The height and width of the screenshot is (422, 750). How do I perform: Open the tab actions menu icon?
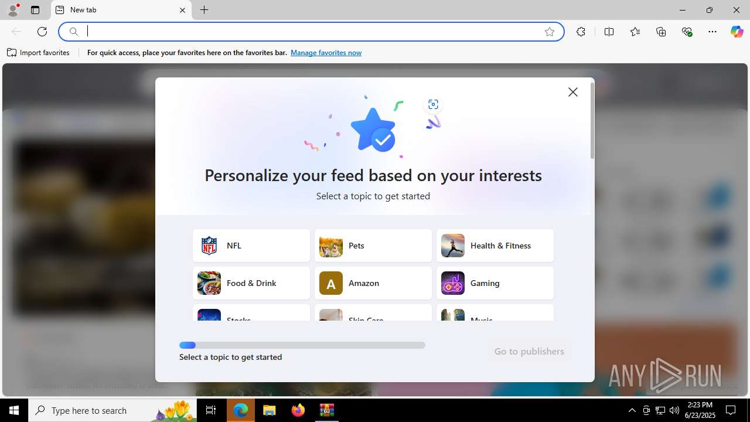pyautogui.click(x=35, y=10)
